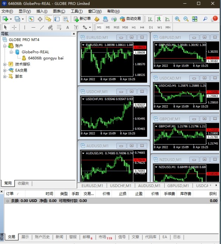Screen dimensions: 221x244
Task: Open the search magnifier icon
Action: pyautogui.click(x=205, y=19)
